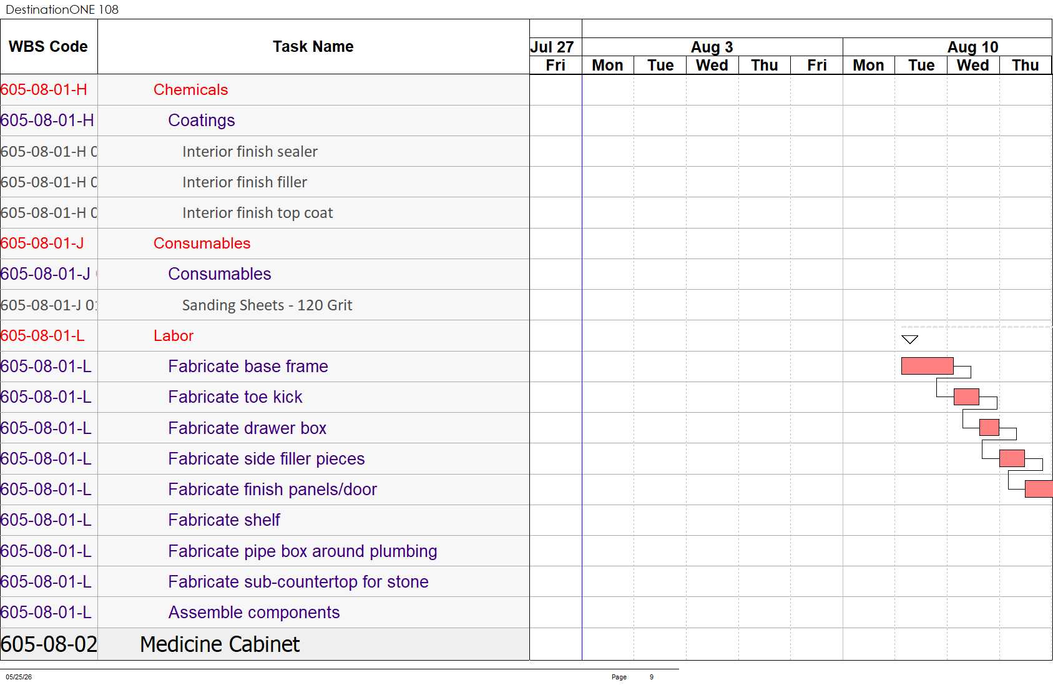Screen dimensions: 1053x685
Task: Click the Page 9 footer label
Action: pyautogui.click(x=632, y=677)
